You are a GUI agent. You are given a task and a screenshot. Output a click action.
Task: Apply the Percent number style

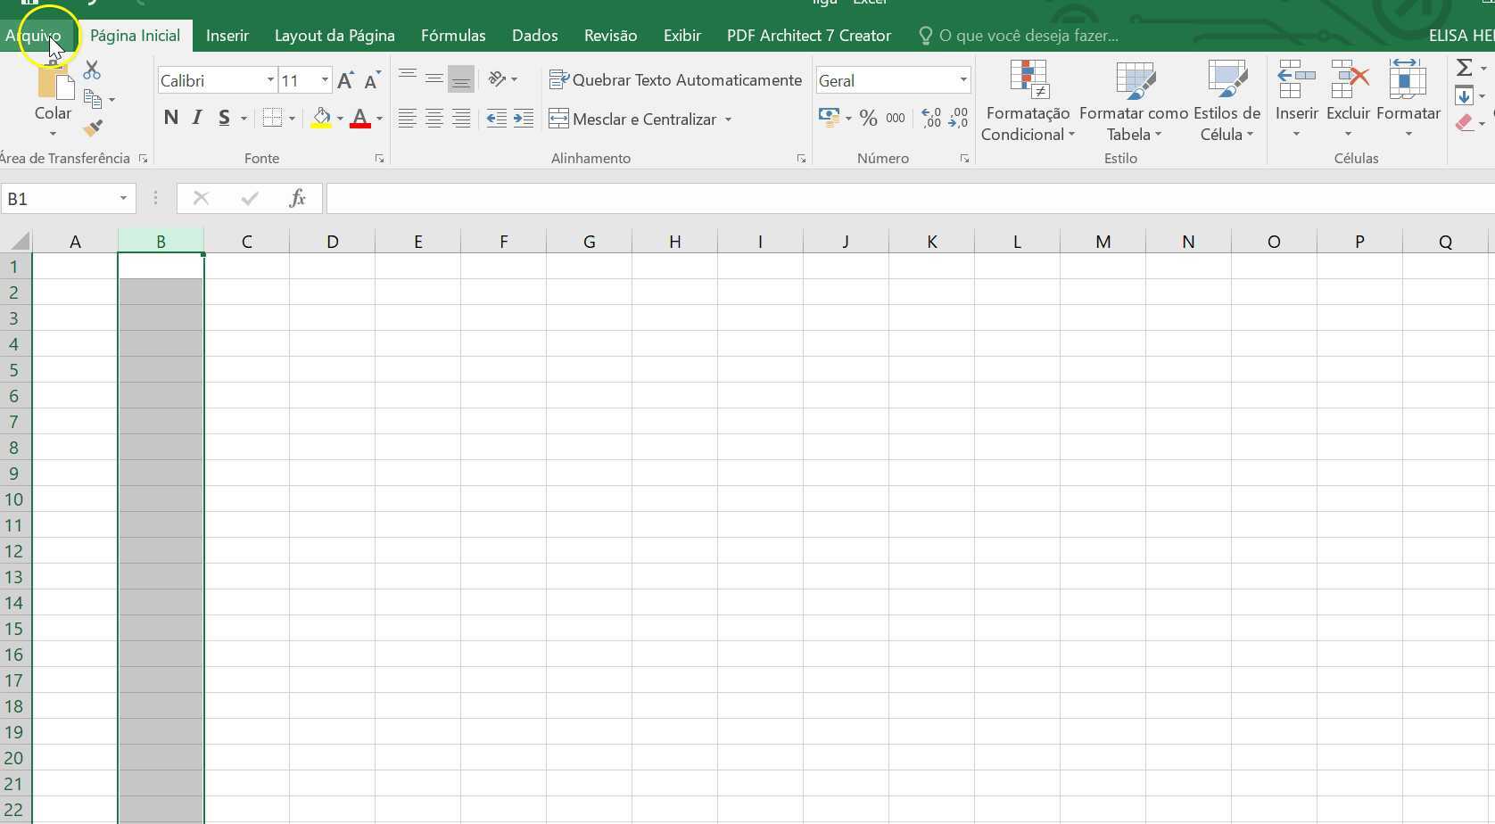click(x=868, y=117)
